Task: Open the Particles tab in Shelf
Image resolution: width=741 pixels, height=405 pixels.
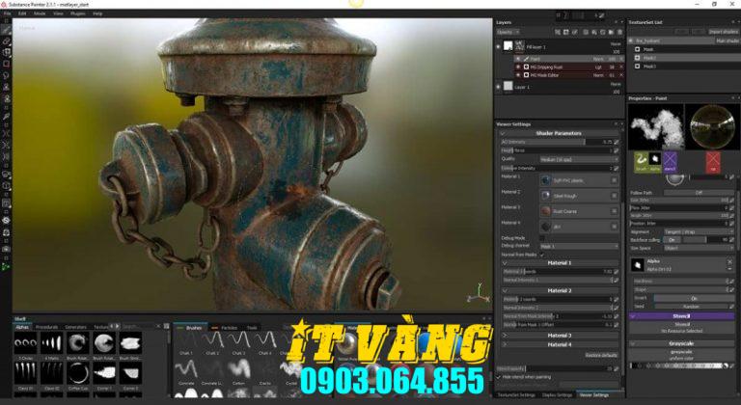Action: click(x=227, y=327)
